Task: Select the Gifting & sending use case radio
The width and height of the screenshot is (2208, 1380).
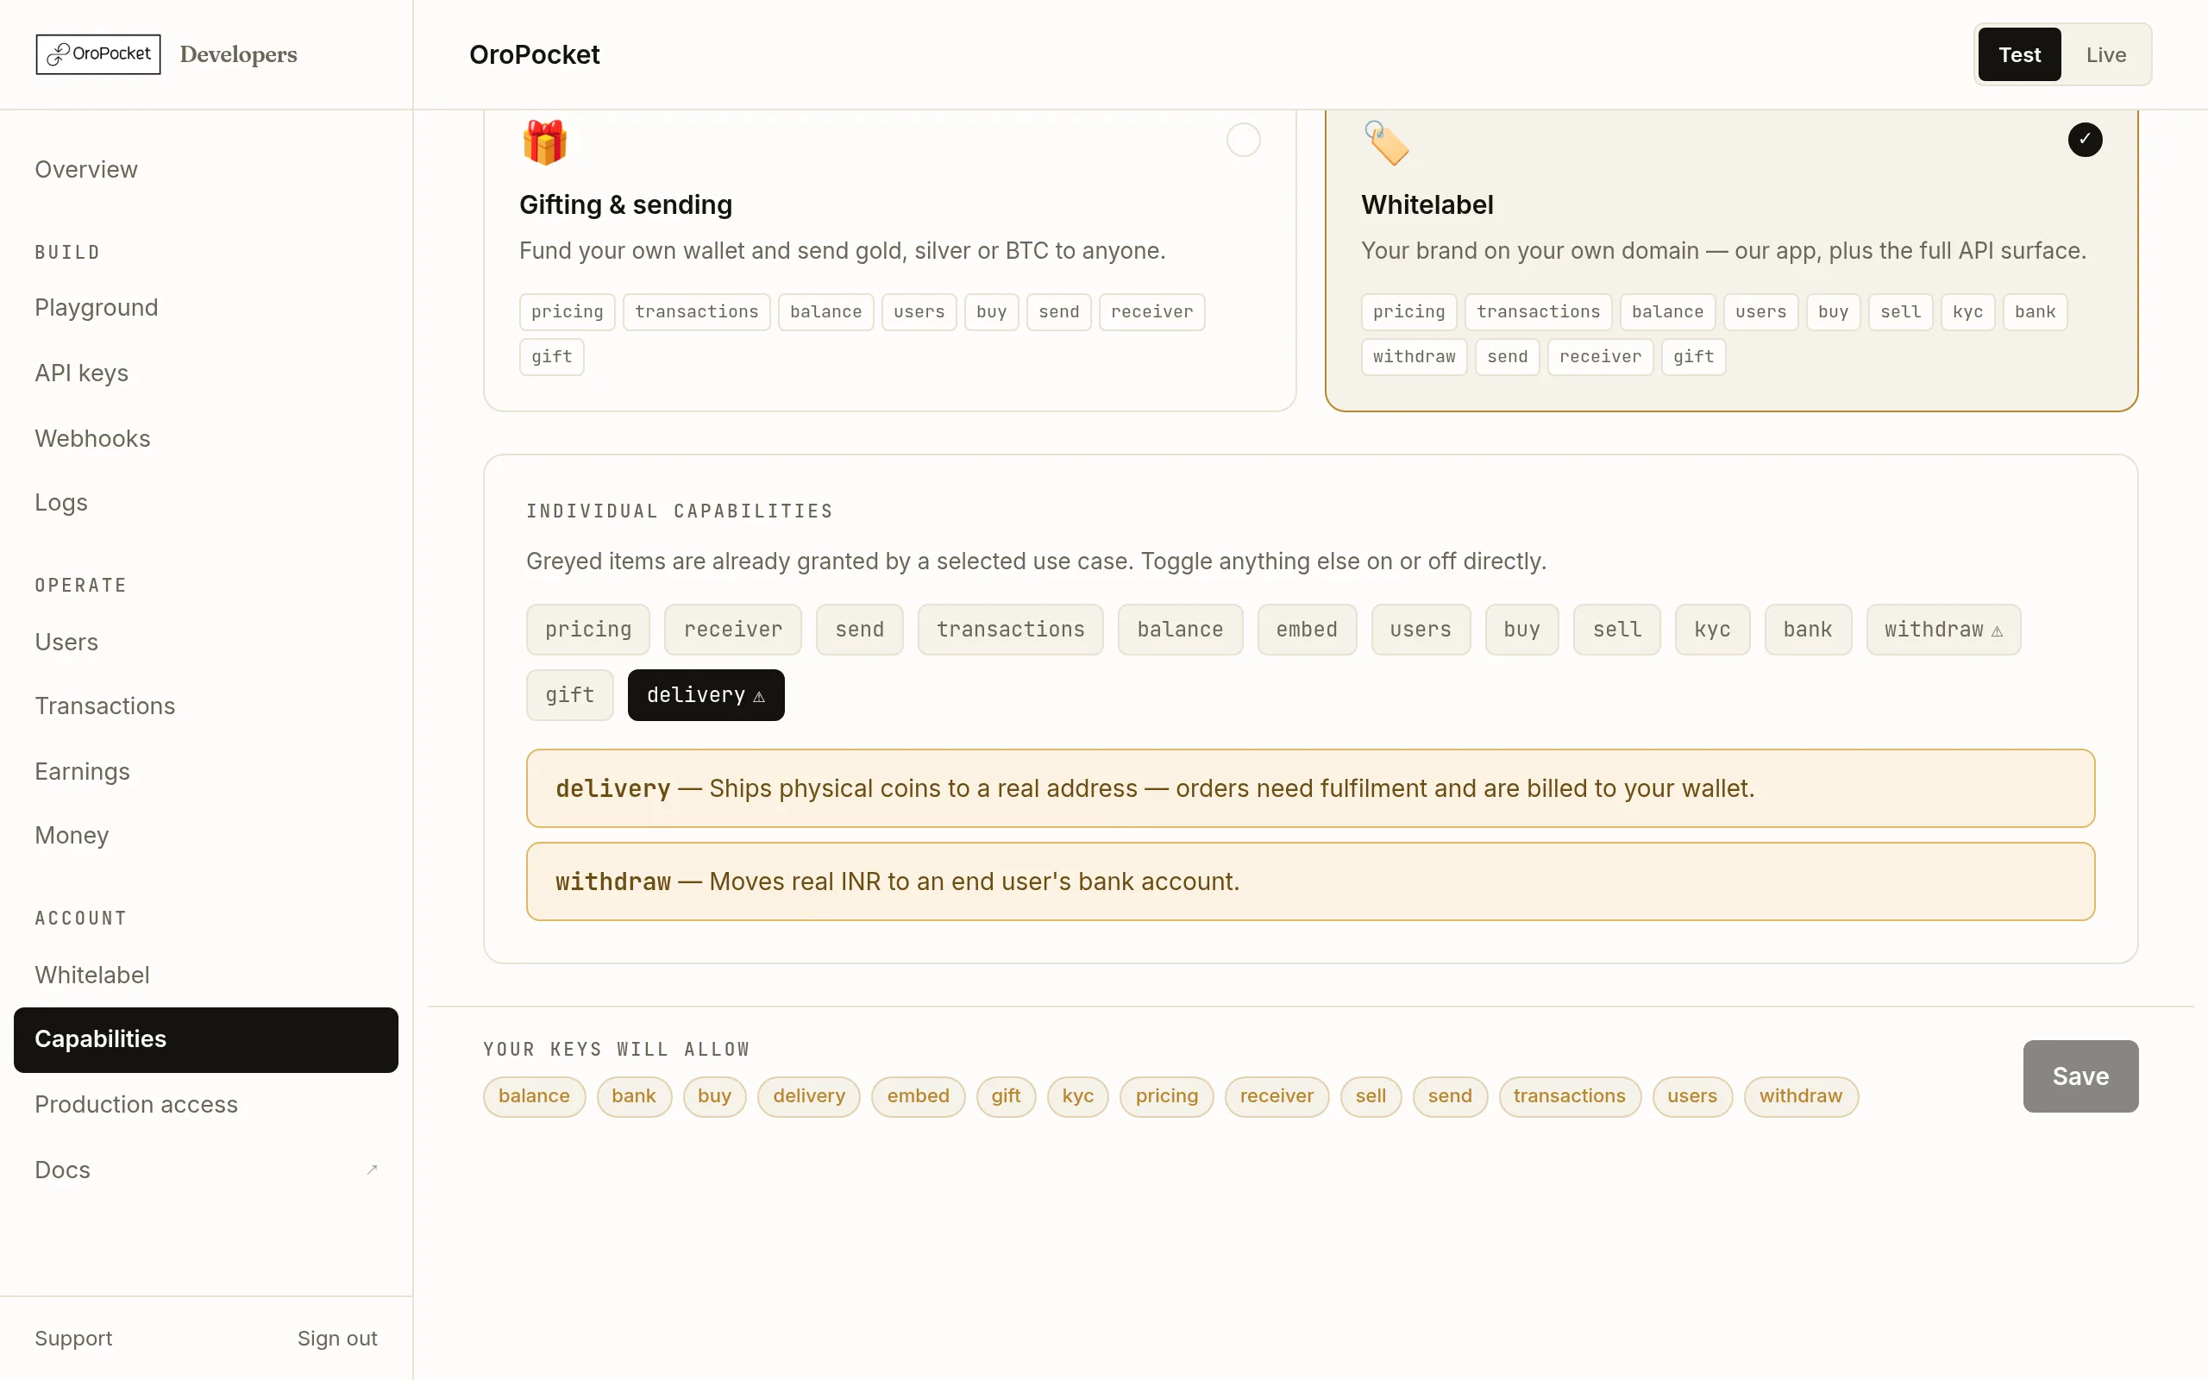Action: (x=1243, y=140)
